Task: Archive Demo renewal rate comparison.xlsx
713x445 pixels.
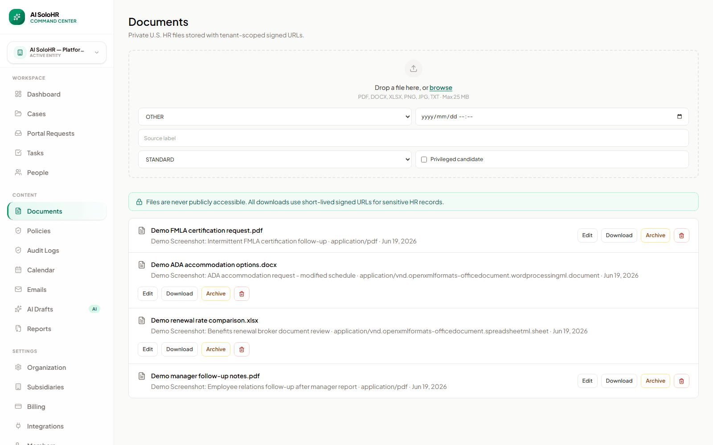Action: (x=216, y=349)
